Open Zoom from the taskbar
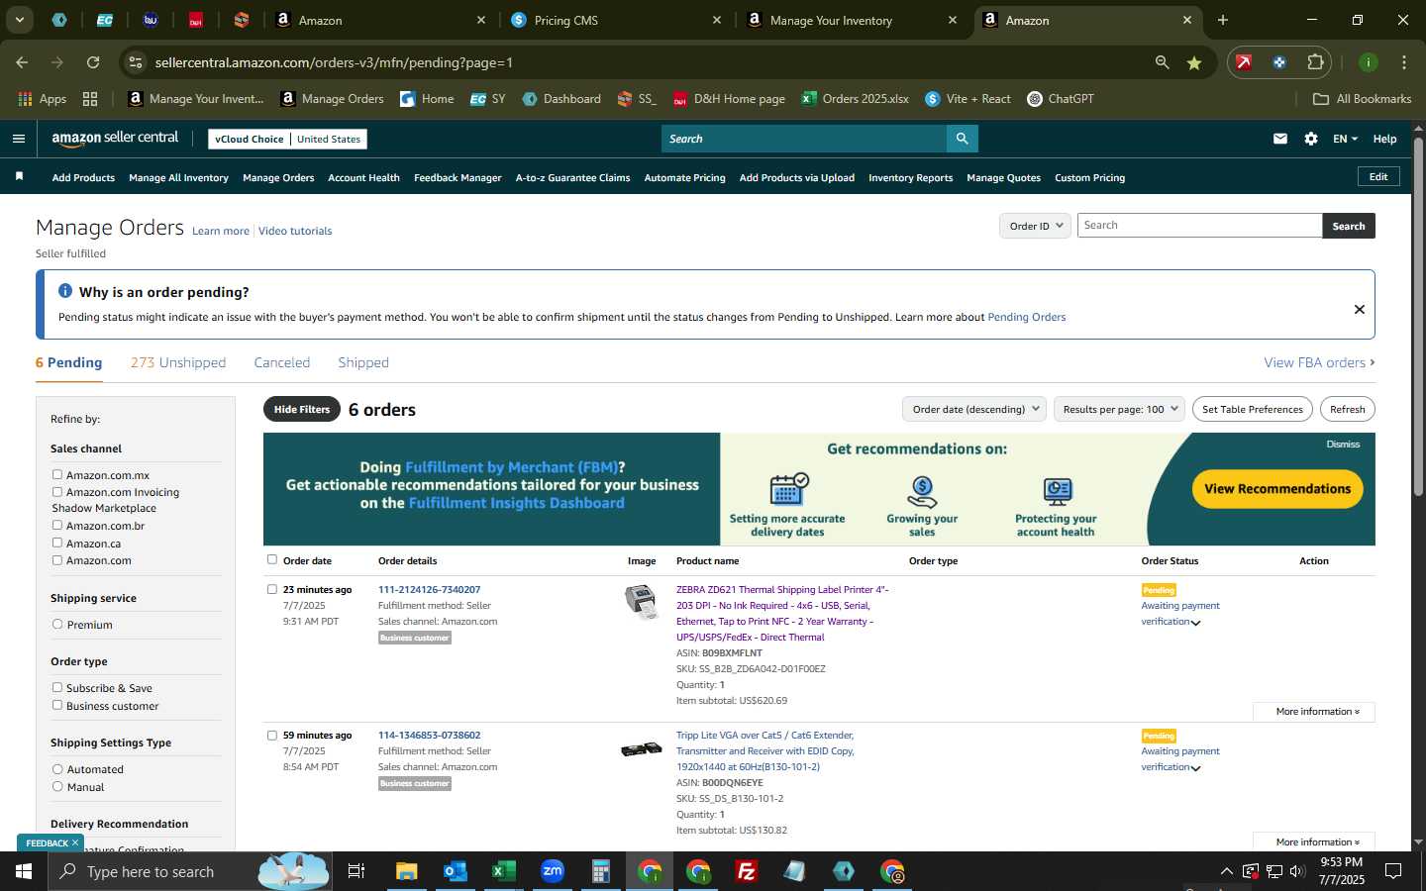The width and height of the screenshot is (1426, 891). [x=552, y=871]
